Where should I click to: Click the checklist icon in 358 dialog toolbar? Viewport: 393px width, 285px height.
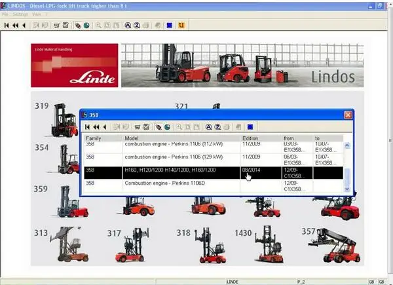click(146, 127)
